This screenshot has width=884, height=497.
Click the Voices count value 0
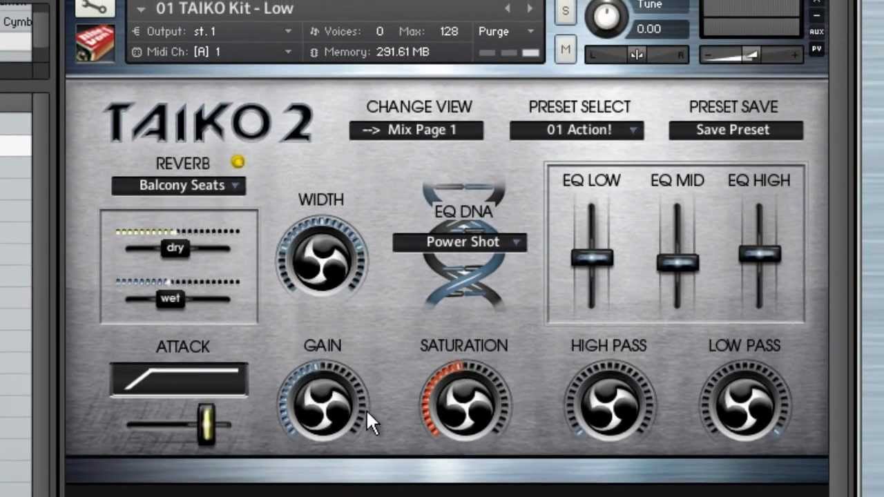point(380,31)
